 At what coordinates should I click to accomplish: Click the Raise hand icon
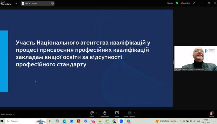click(105, 113)
